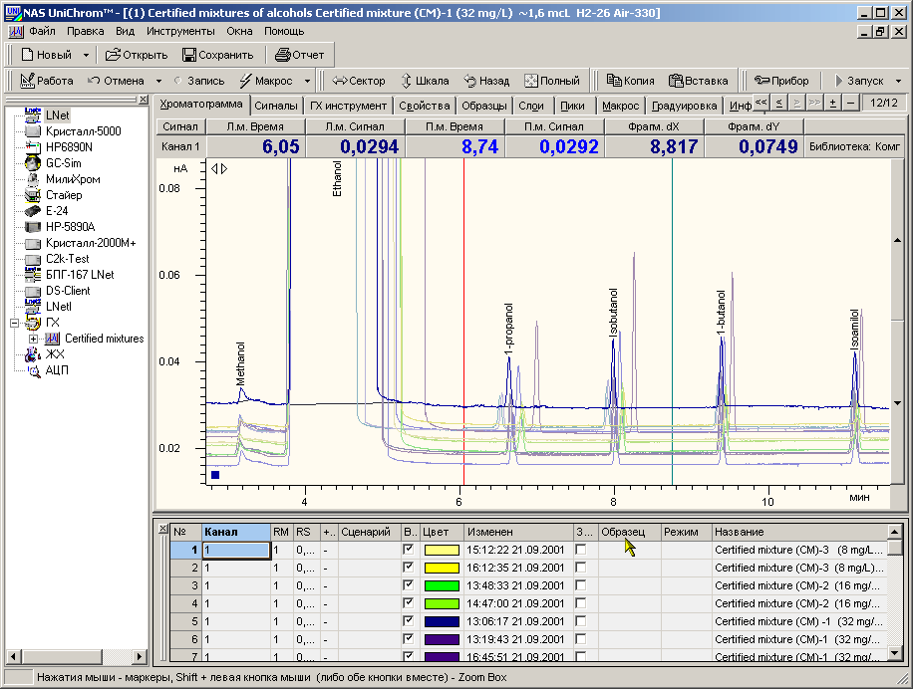Viewport: 913px width, 689px height.
Task: Open the Правка menu
Action: [85, 32]
